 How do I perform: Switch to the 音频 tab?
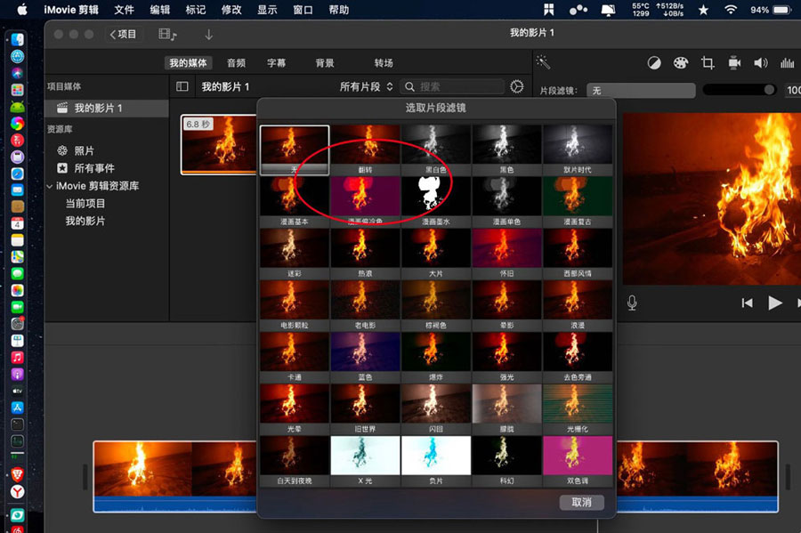point(236,63)
